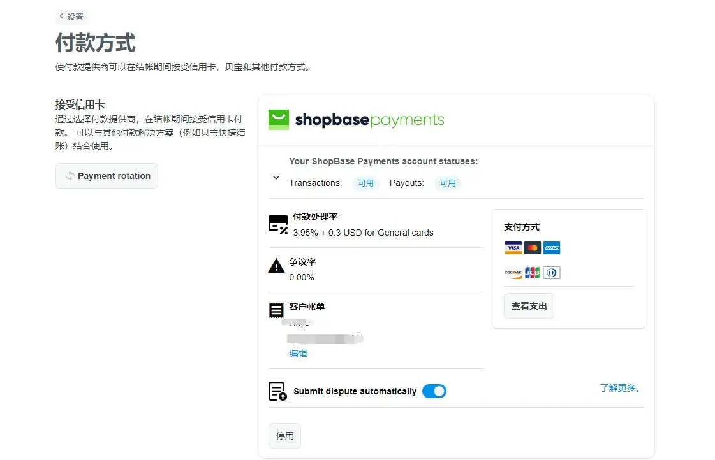
Task: Click the Mastercard icon
Action: [533, 248]
